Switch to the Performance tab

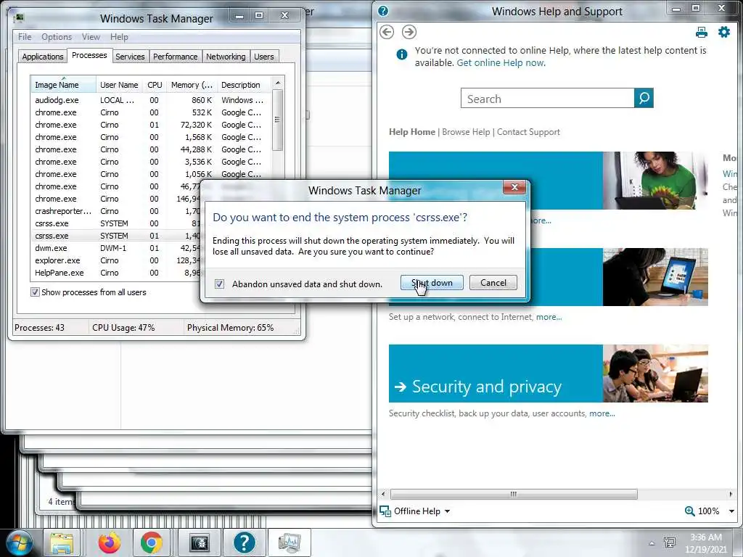click(176, 57)
